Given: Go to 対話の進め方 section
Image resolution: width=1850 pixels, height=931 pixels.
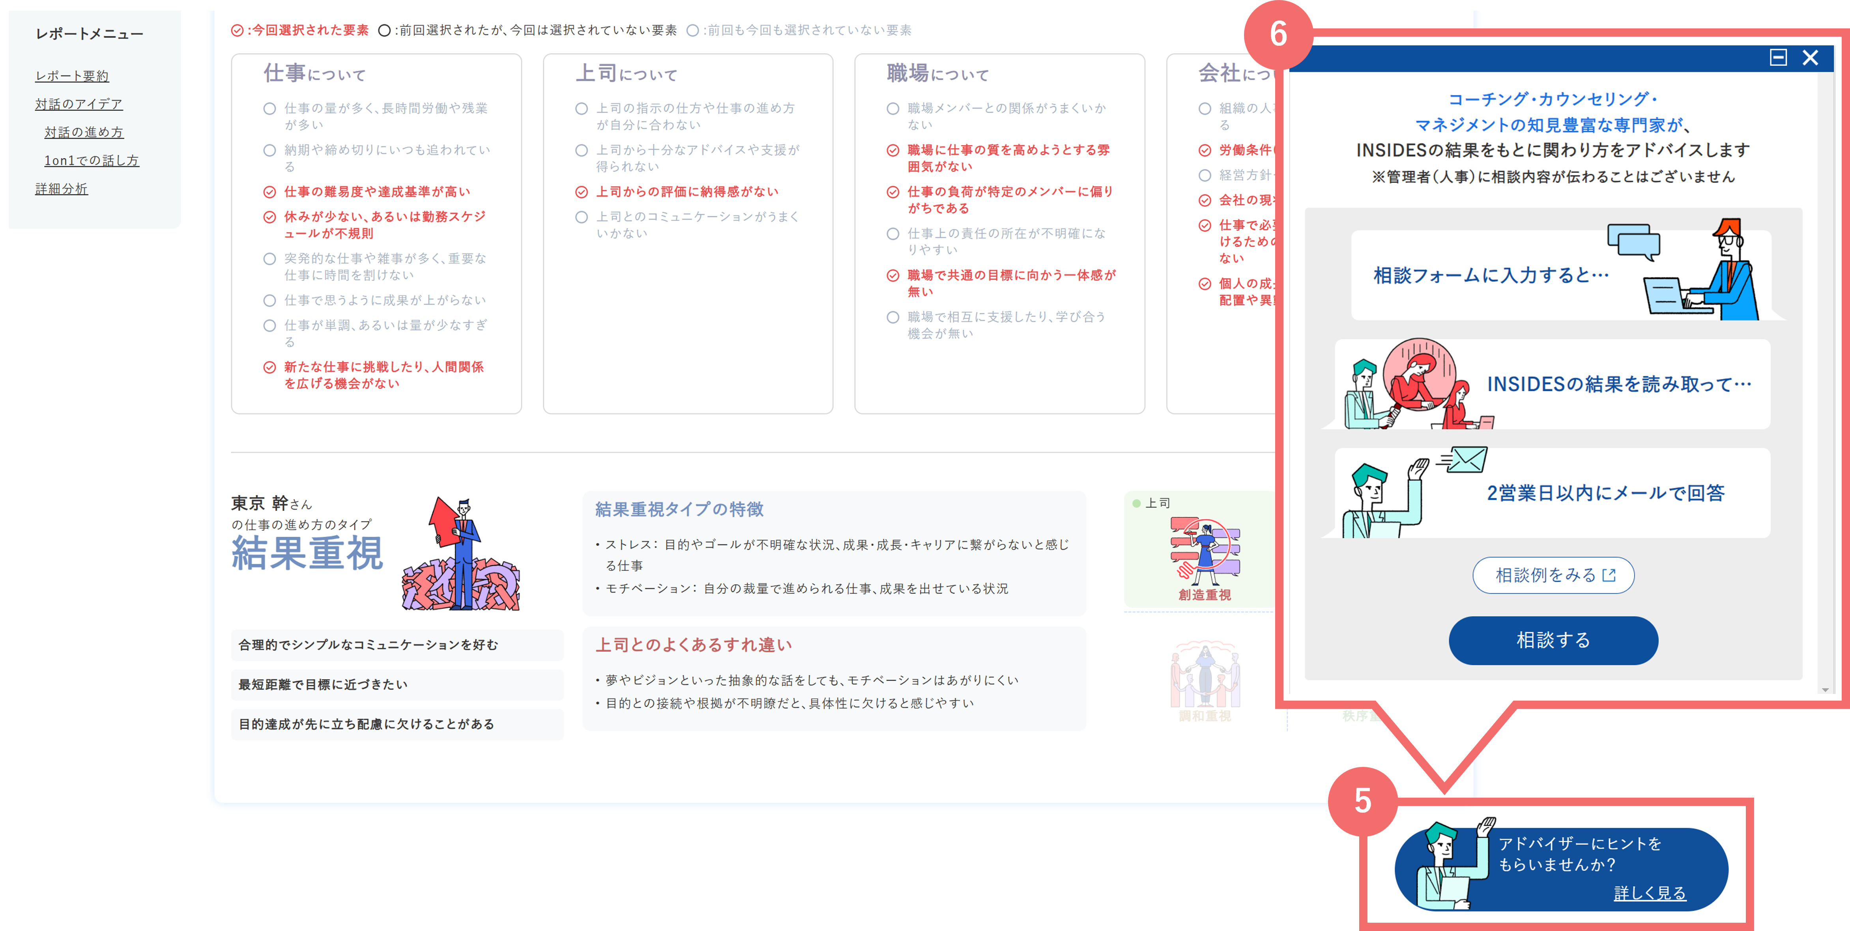Looking at the screenshot, I should click(x=84, y=132).
